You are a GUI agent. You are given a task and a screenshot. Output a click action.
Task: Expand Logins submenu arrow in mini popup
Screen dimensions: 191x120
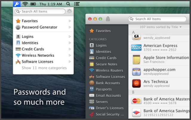(70, 36)
